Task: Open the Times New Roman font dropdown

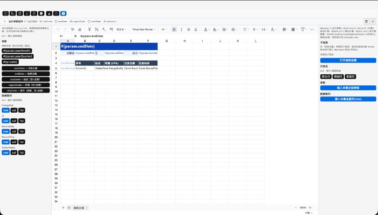Action: pyautogui.click(x=144, y=29)
